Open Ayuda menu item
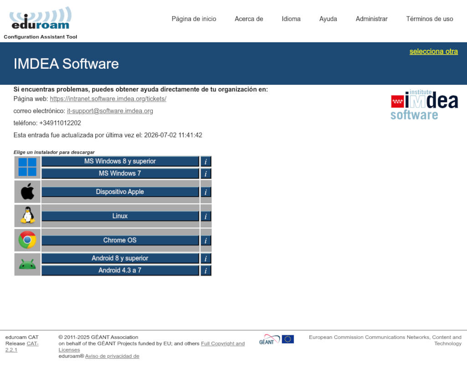This screenshot has height=365, width=467. [x=328, y=19]
